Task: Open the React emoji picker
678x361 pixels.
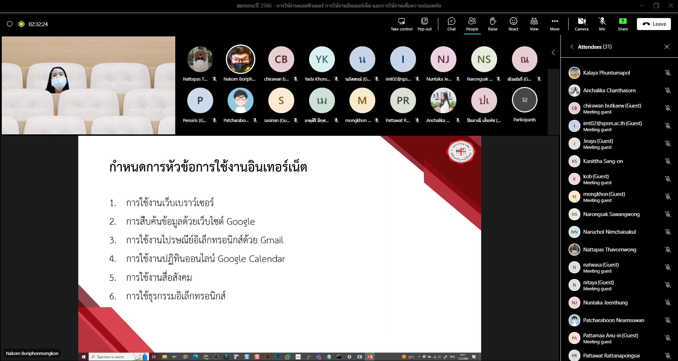Action: 513,24
